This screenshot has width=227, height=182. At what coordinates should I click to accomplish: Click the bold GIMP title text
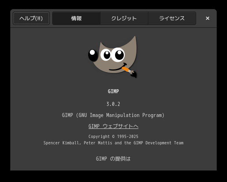[114, 91]
